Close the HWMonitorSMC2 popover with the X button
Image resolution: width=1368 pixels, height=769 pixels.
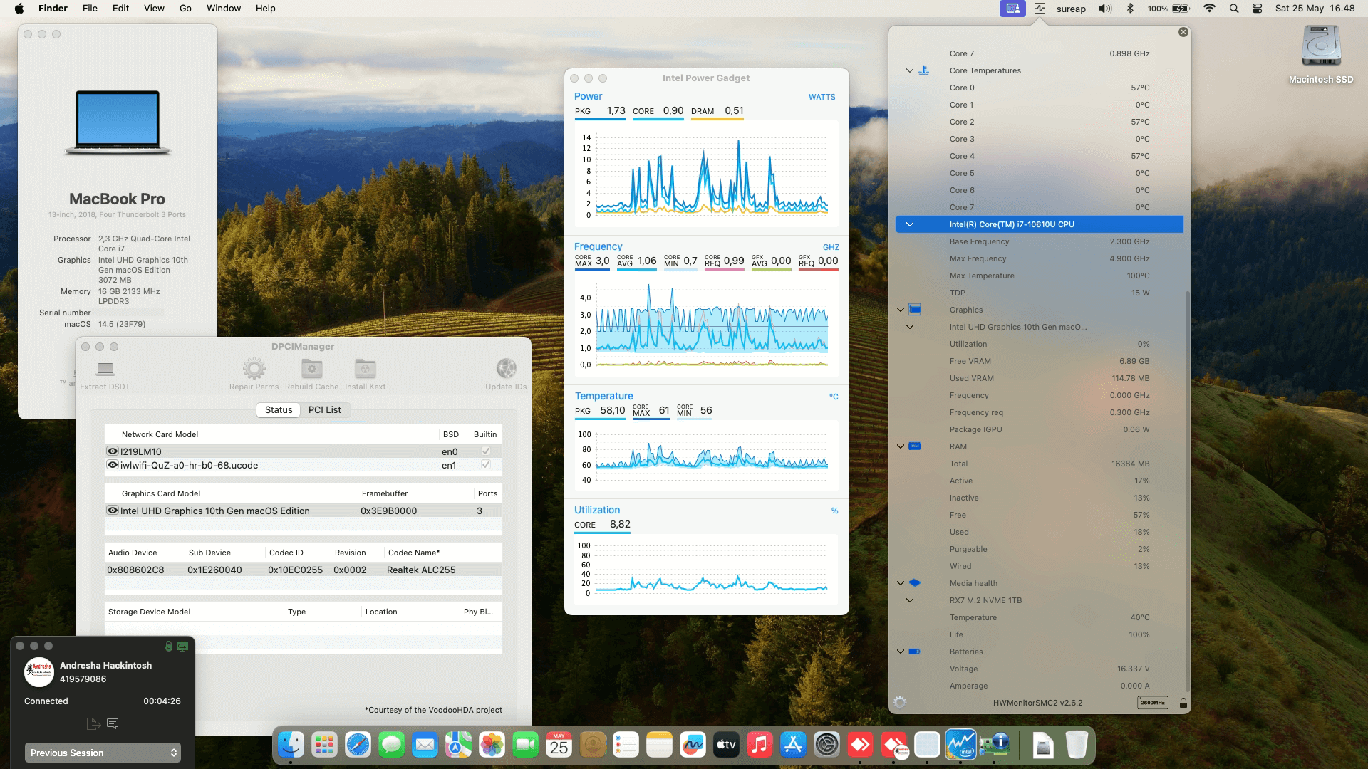1183,32
